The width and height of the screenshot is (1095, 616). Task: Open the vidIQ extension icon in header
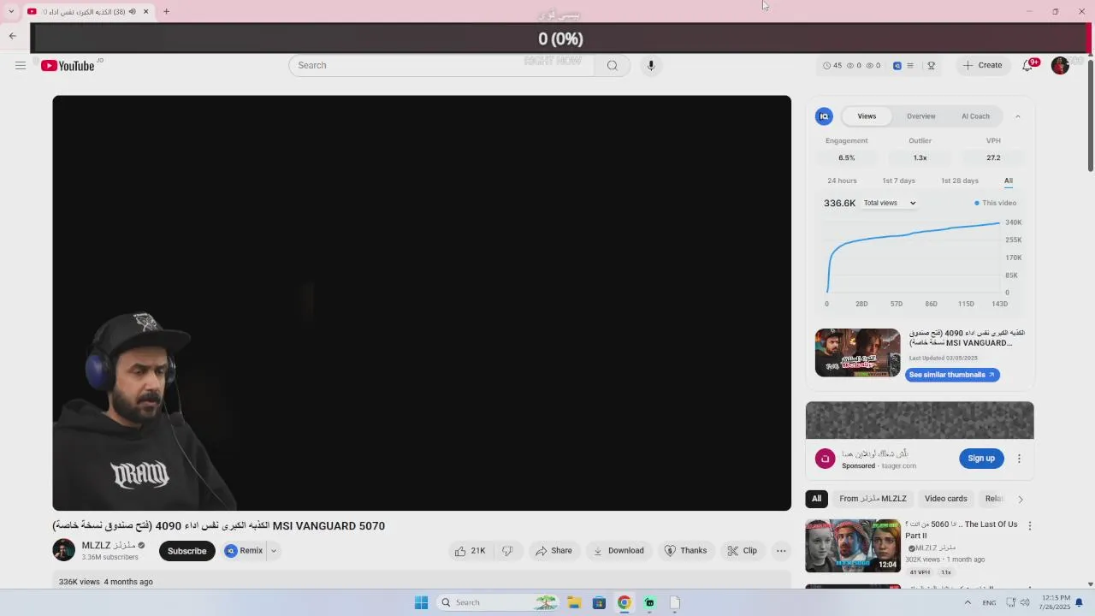pos(897,65)
